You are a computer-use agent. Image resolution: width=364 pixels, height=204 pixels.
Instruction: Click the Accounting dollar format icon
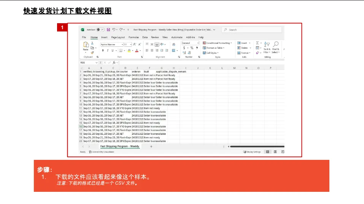pyautogui.click(x=184, y=48)
